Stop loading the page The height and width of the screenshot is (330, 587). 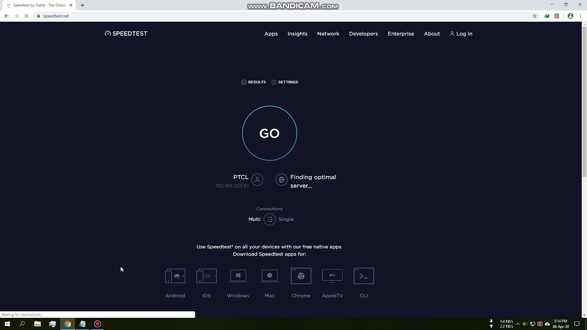click(26, 16)
